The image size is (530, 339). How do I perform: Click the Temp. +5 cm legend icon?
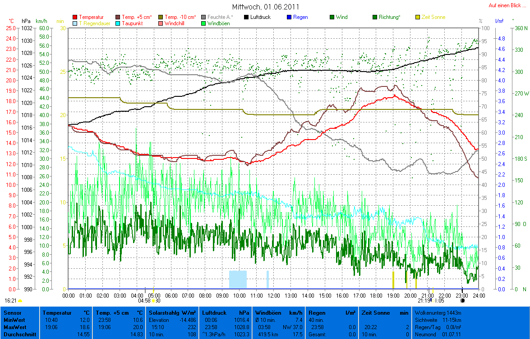tap(118, 17)
